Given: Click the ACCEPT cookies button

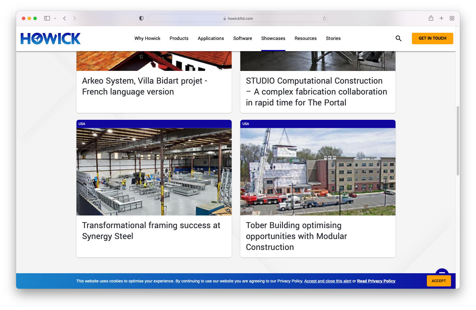Looking at the screenshot, I should 439,281.
